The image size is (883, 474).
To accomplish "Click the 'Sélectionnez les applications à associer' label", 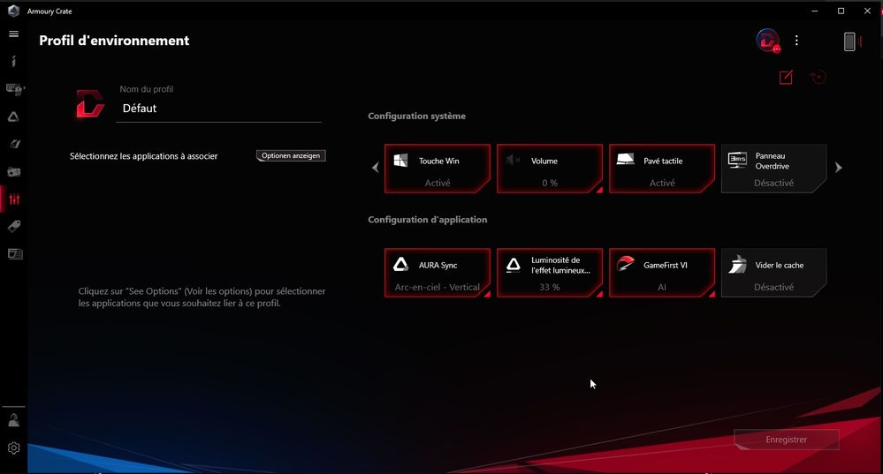I will (143, 156).
